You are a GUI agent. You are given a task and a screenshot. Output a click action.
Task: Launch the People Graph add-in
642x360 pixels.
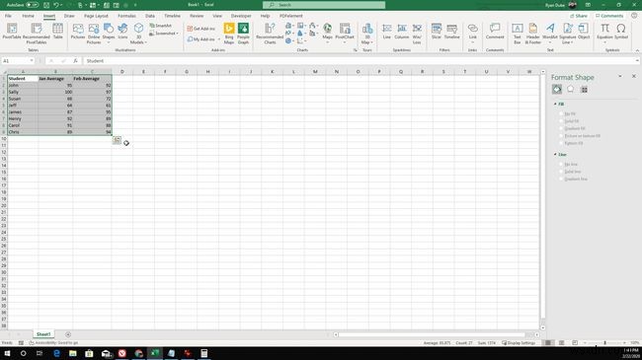[x=243, y=34]
